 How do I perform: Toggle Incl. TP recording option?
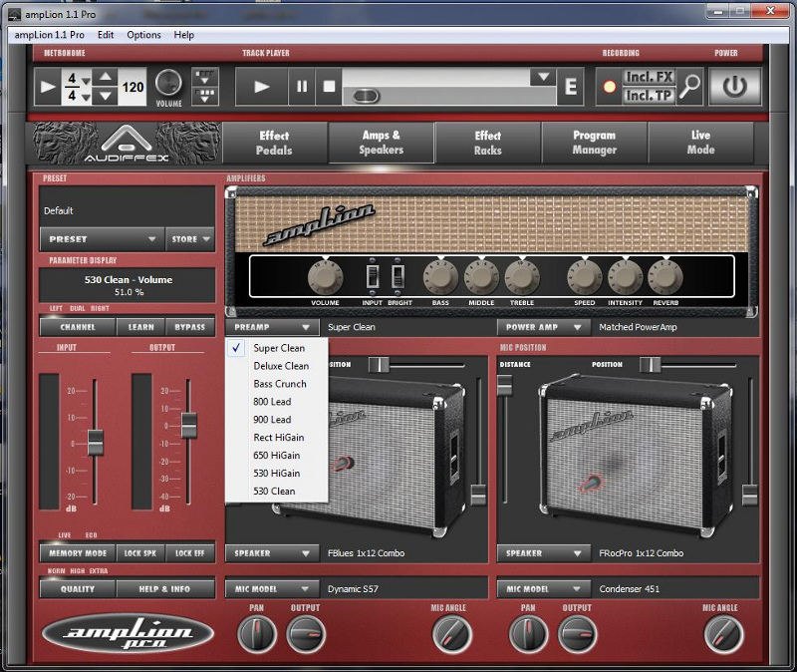(x=650, y=96)
